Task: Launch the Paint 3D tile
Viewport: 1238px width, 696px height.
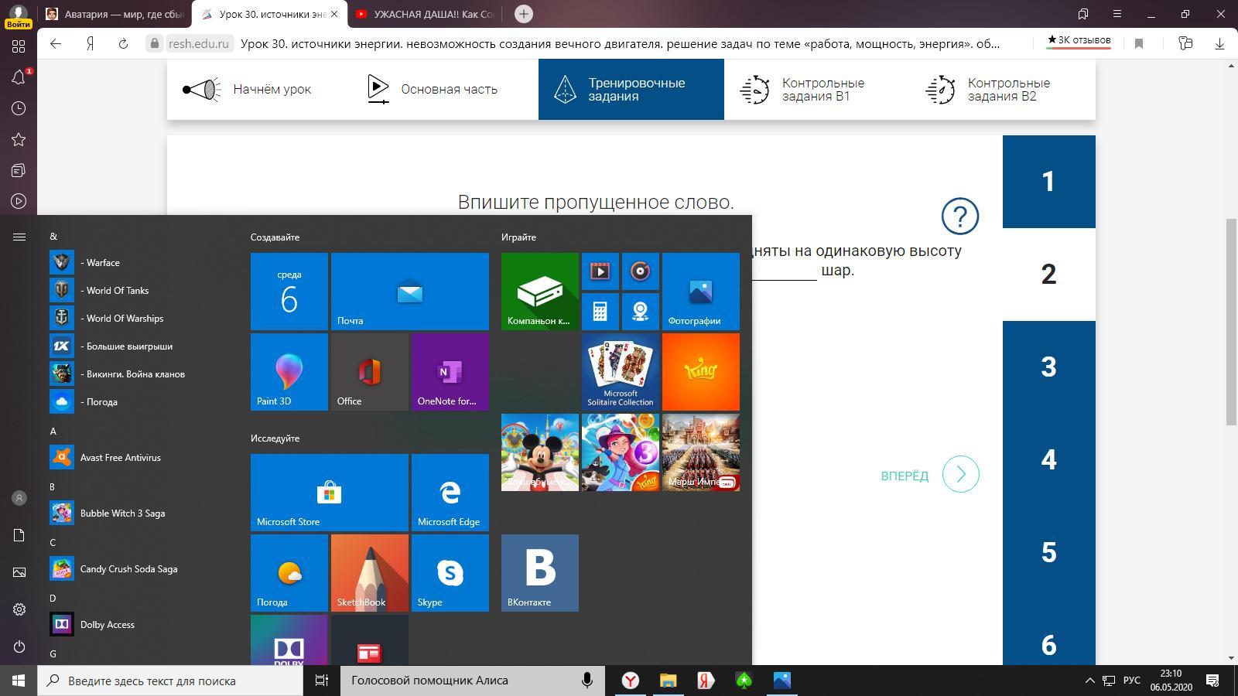Action: [x=289, y=372]
